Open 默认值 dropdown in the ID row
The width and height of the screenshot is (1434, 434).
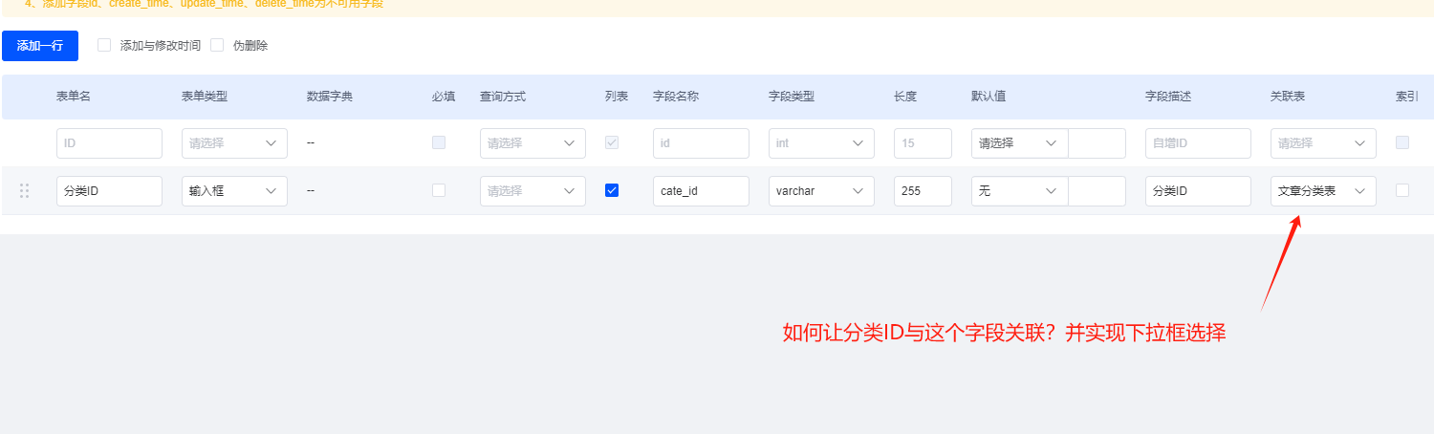pos(1019,143)
